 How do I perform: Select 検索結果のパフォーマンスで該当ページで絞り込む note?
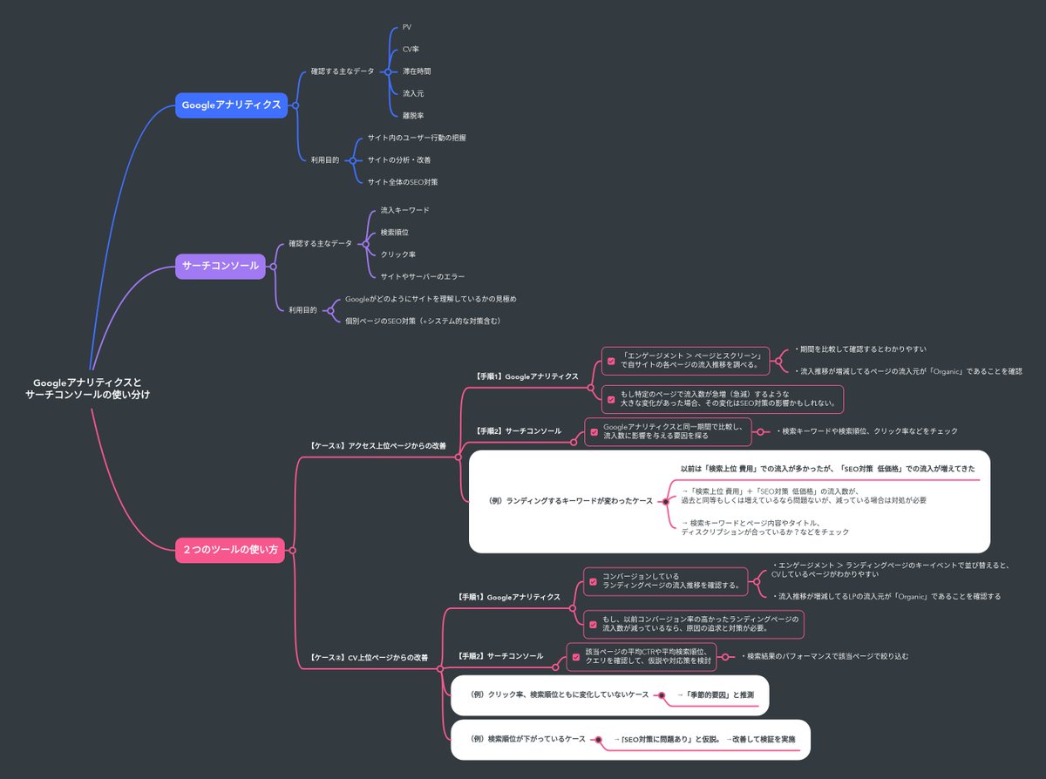point(824,656)
